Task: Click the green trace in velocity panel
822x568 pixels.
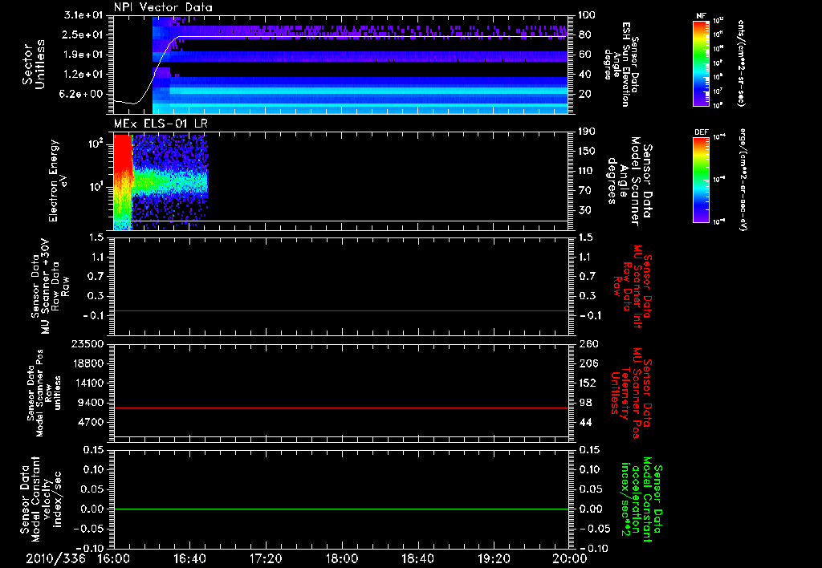Action: coord(340,509)
